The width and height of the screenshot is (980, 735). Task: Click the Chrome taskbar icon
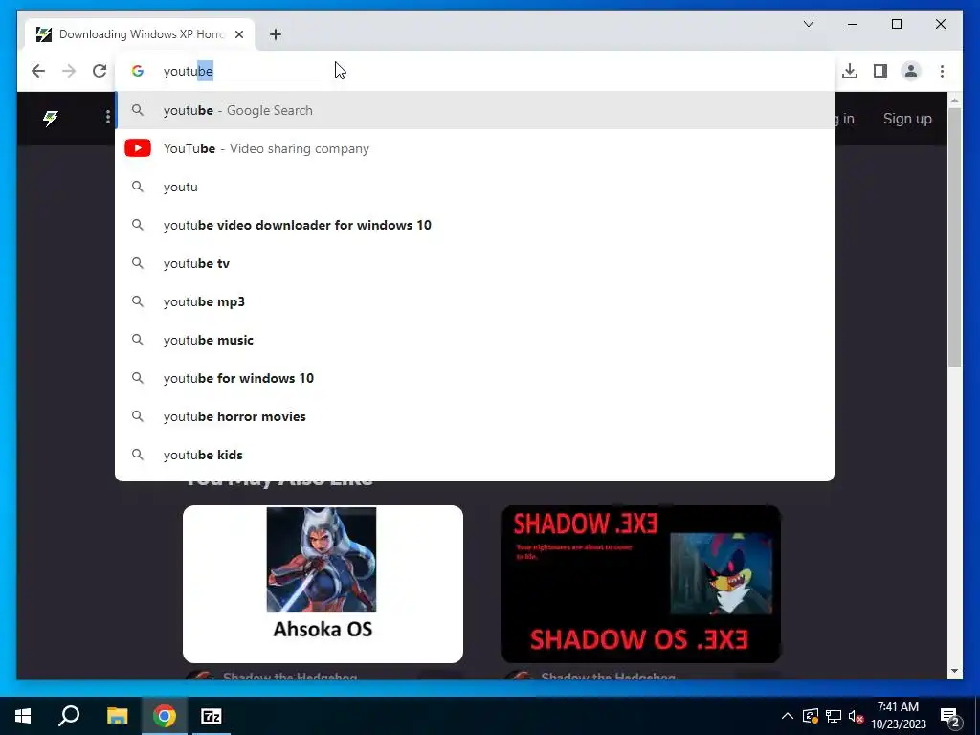point(165,716)
